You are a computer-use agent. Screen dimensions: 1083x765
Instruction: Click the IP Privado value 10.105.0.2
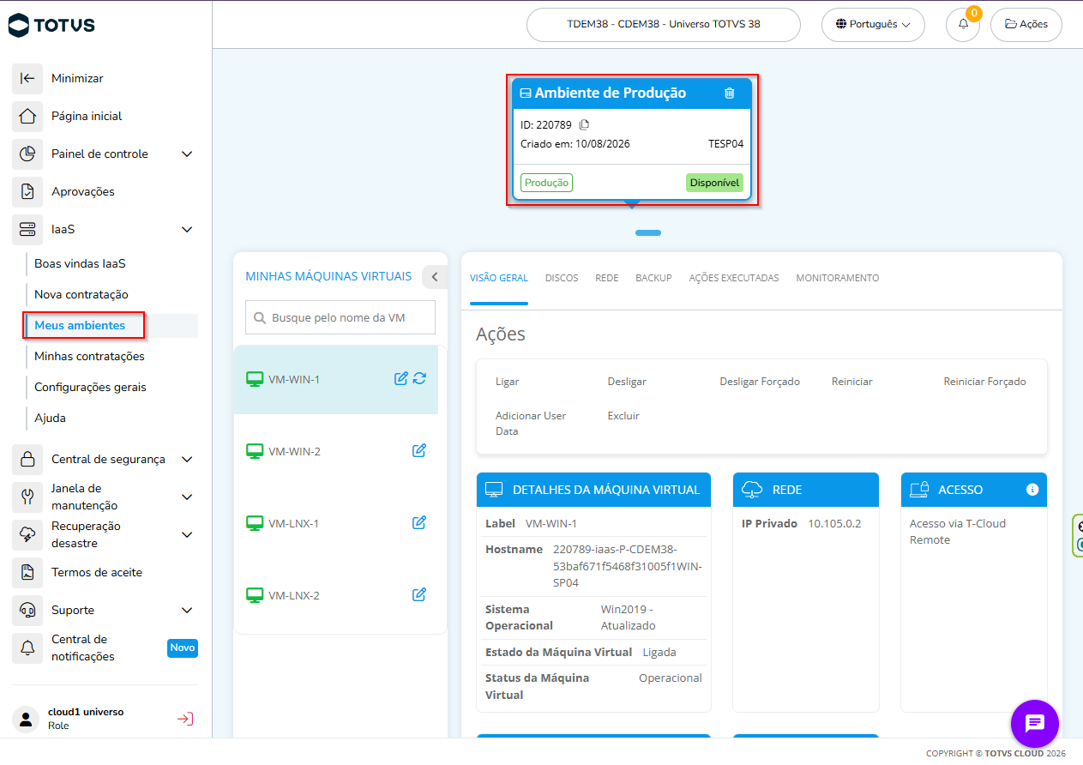(834, 523)
